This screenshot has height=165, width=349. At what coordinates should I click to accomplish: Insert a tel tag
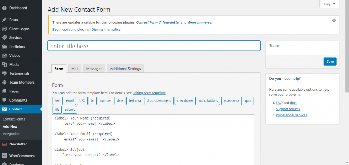93,101
